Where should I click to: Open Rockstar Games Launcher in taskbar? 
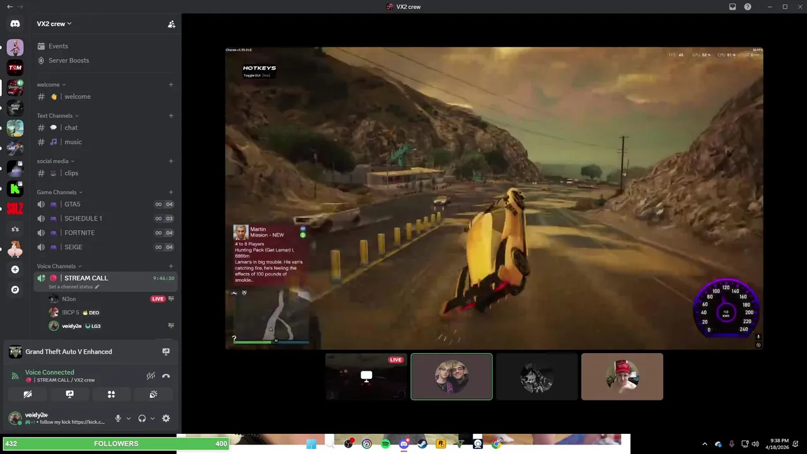(441, 444)
